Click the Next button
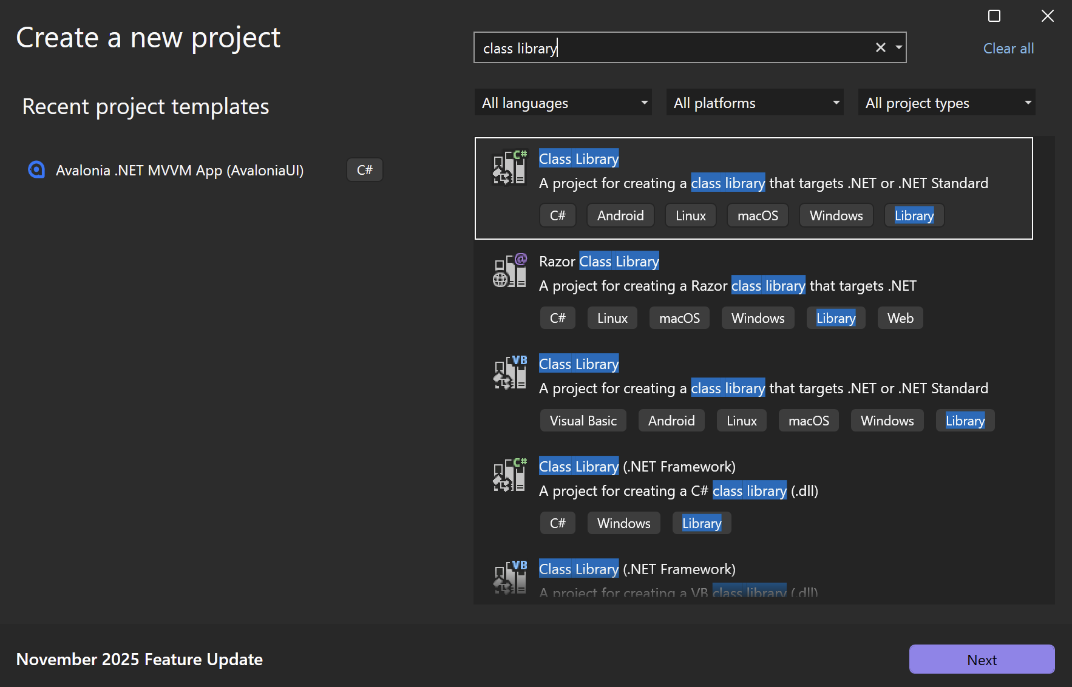This screenshot has width=1072, height=687. 982,659
